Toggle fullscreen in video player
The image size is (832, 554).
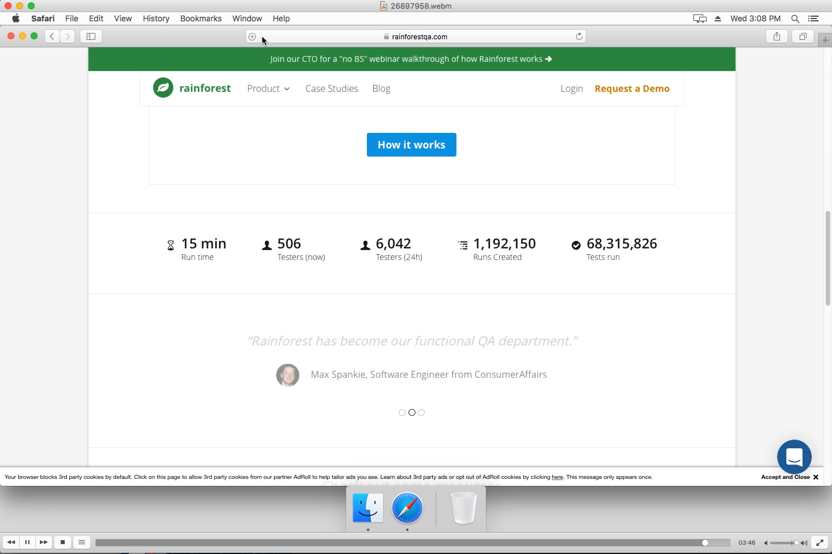pos(820,542)
